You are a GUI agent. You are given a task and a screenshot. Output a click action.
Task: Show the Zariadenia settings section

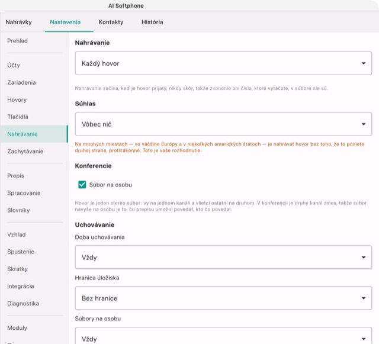(x=34, y=82)
